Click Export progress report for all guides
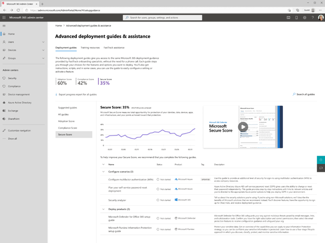 (78, 94)
